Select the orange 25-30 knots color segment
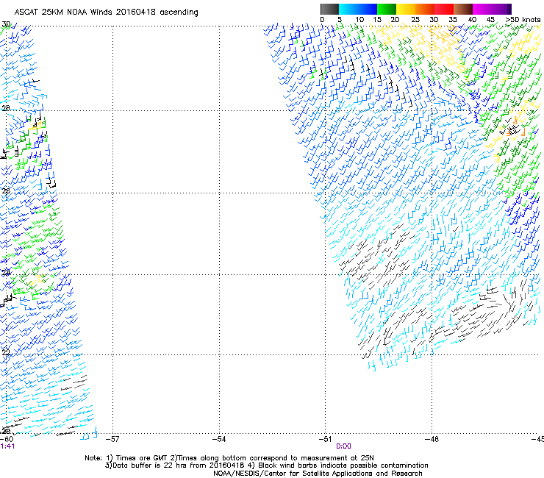The image size is (544, 478). pyautogui.click(x=425, y=9)
